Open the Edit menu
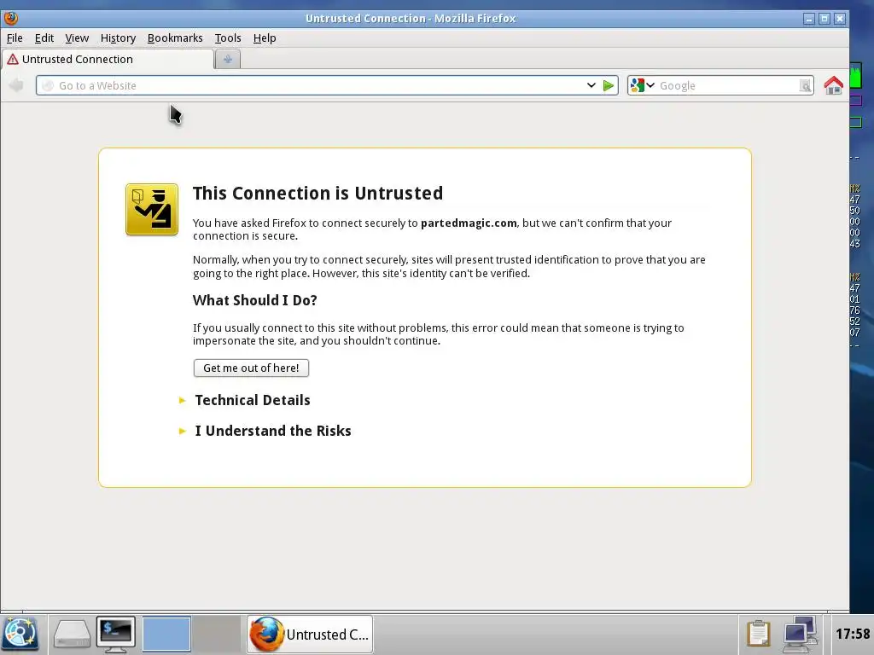874x655 pixels. click(x=44, y=38)
